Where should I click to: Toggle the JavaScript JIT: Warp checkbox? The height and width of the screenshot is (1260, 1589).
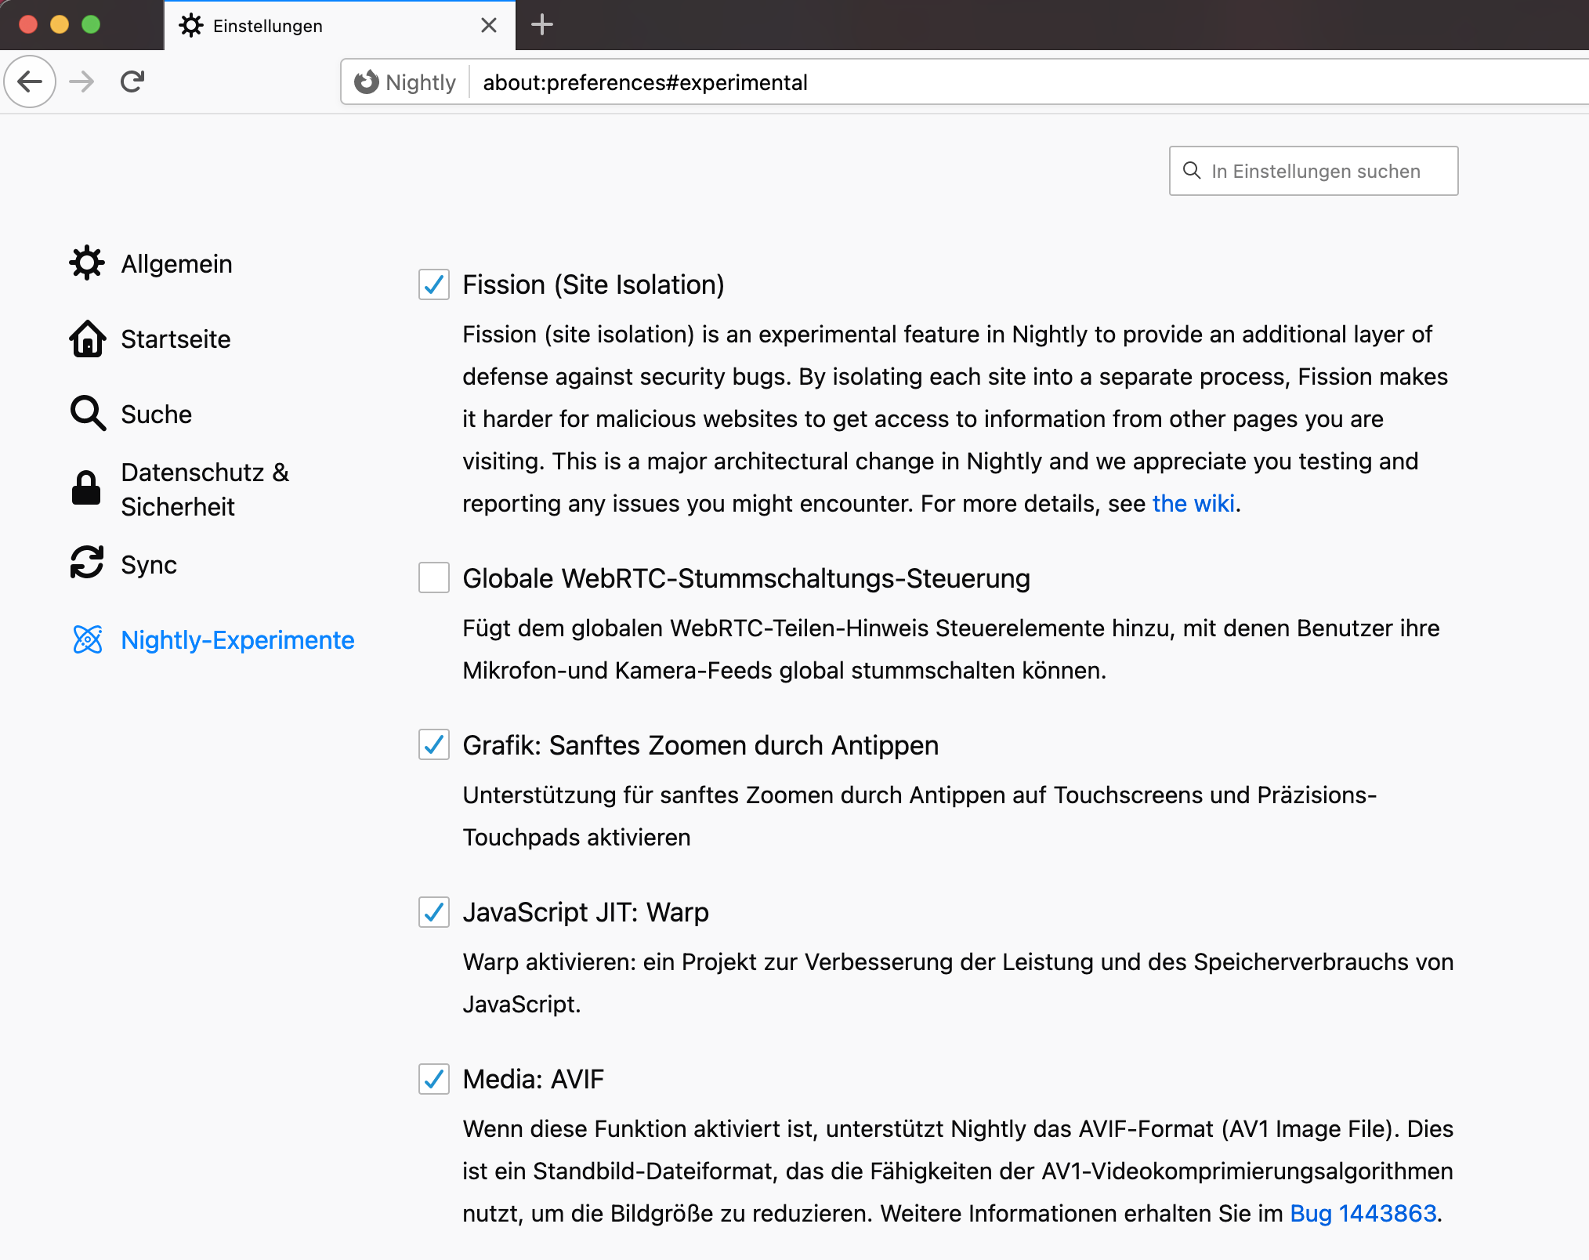434,912
